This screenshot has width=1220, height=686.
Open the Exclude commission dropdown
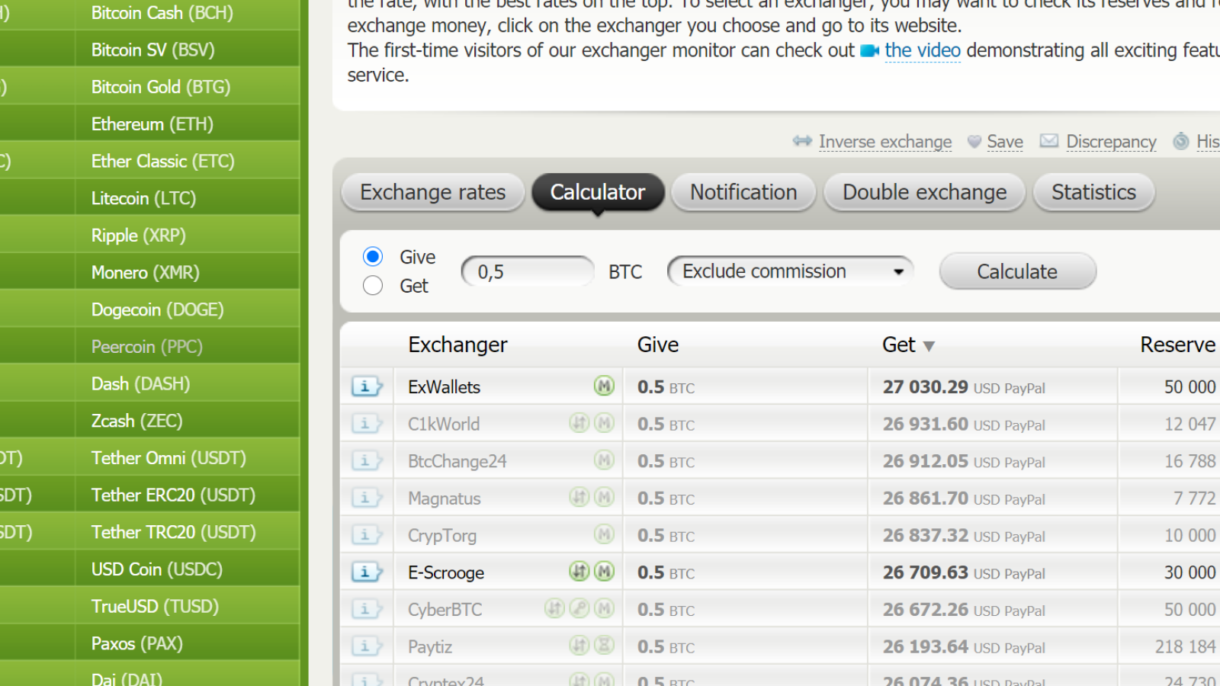point(790,271)
